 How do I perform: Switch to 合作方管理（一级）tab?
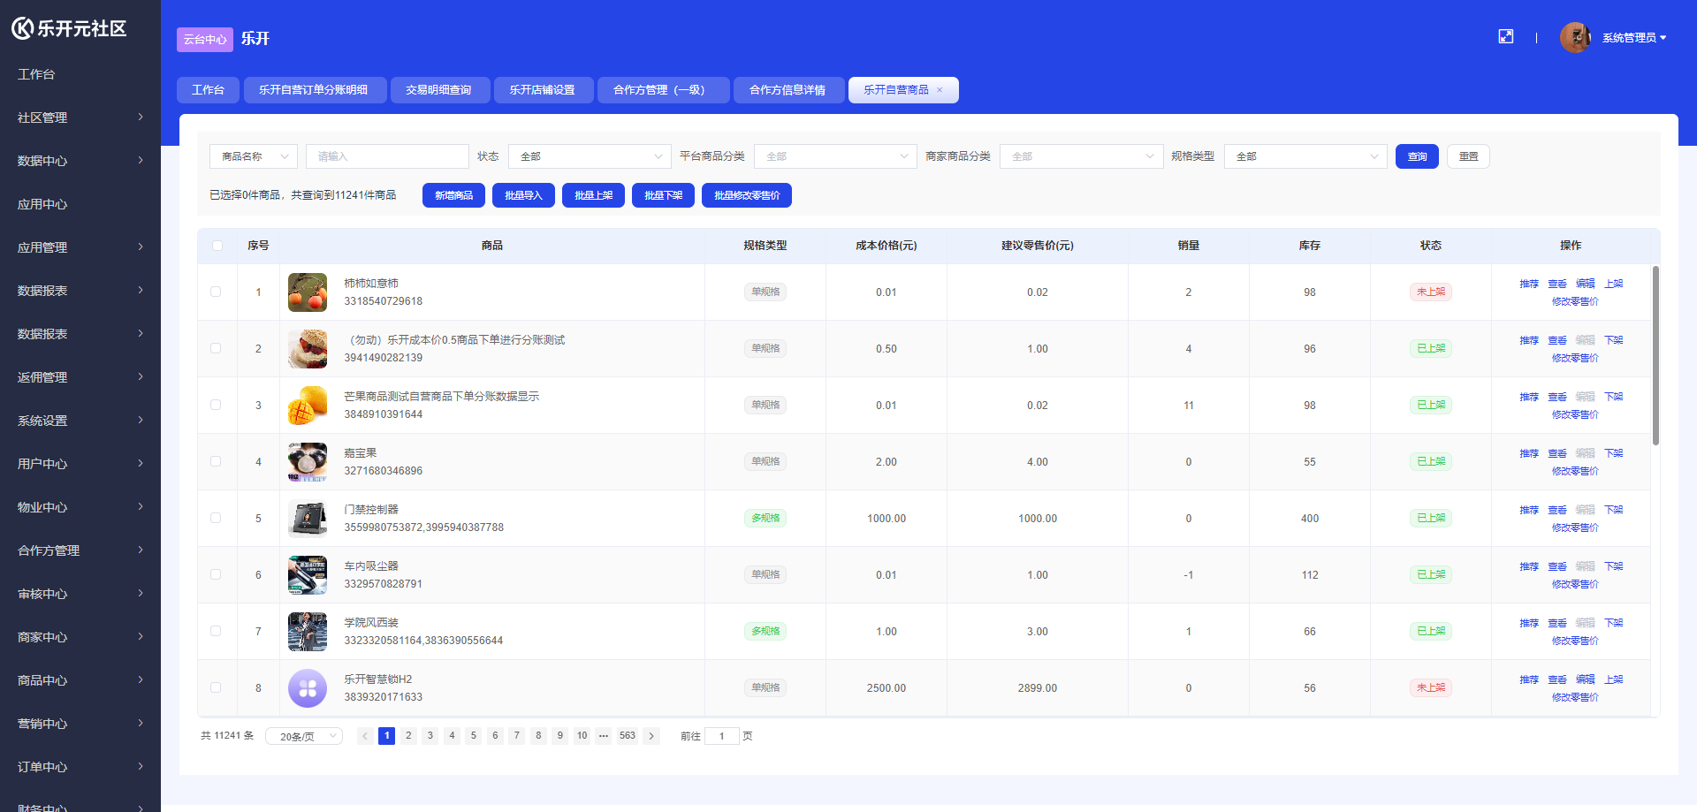[x=663, y=90]
